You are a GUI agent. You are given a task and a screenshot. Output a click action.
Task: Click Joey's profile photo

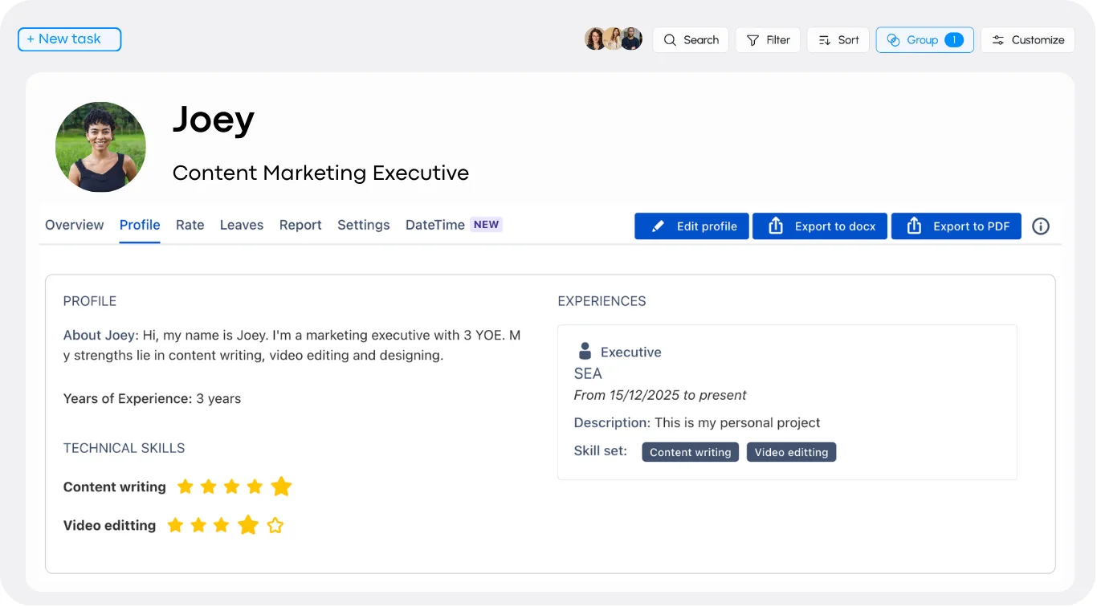point(100,147)
